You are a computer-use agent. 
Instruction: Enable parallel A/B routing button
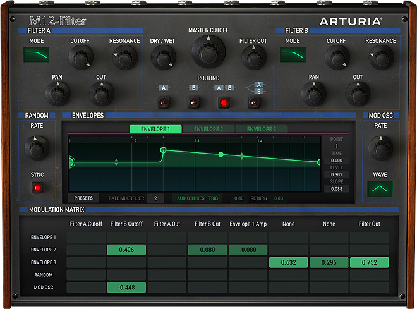[254, 102]
